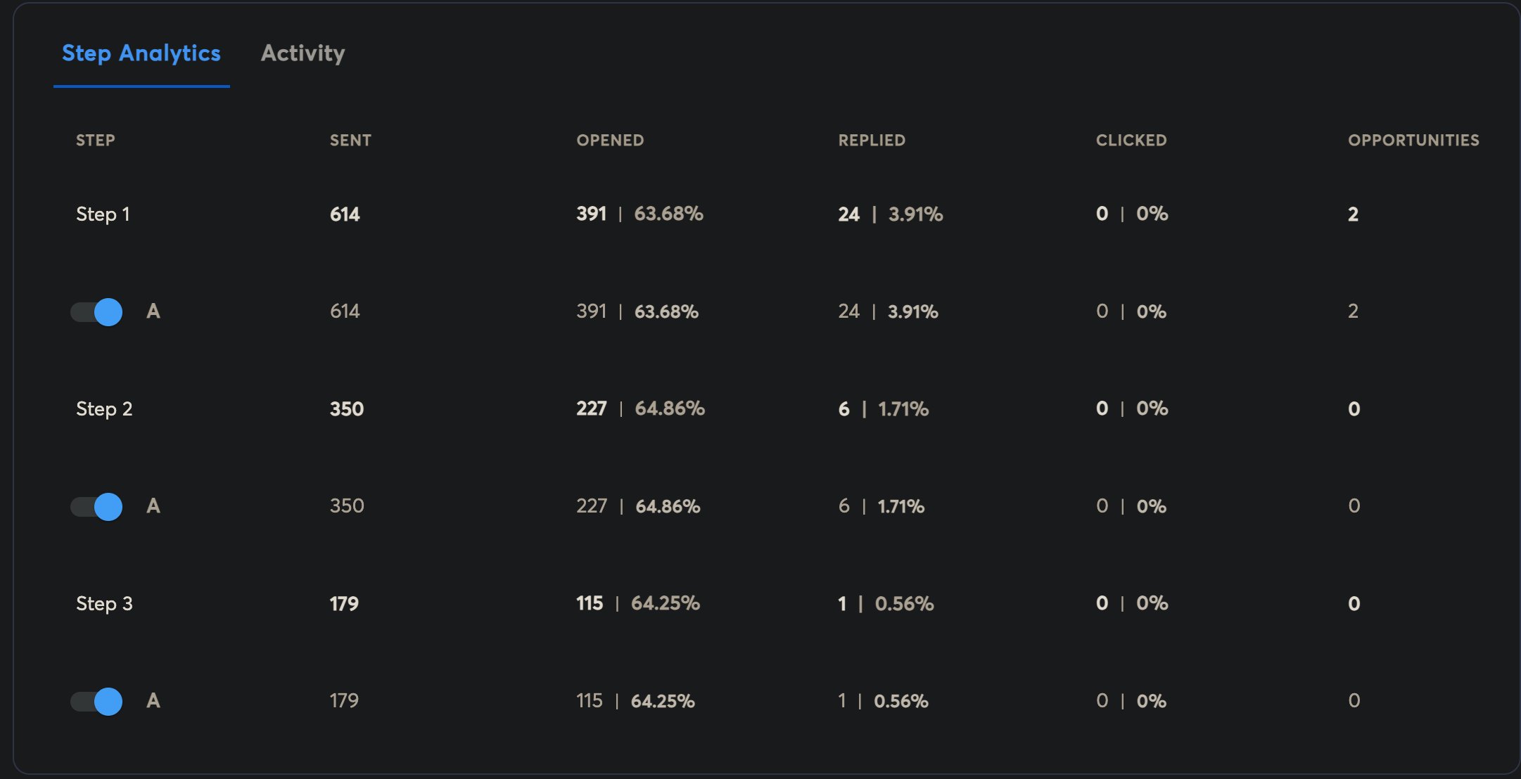The height and width of the screenshot is (779, 1521).
Task: Click Step 2 replied value 6 summary
Action: pyautogui.click(x=844, y=409)
